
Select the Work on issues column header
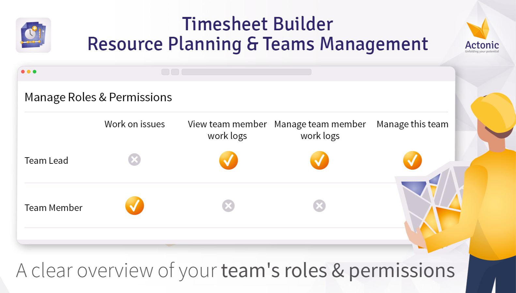(134, 124)
